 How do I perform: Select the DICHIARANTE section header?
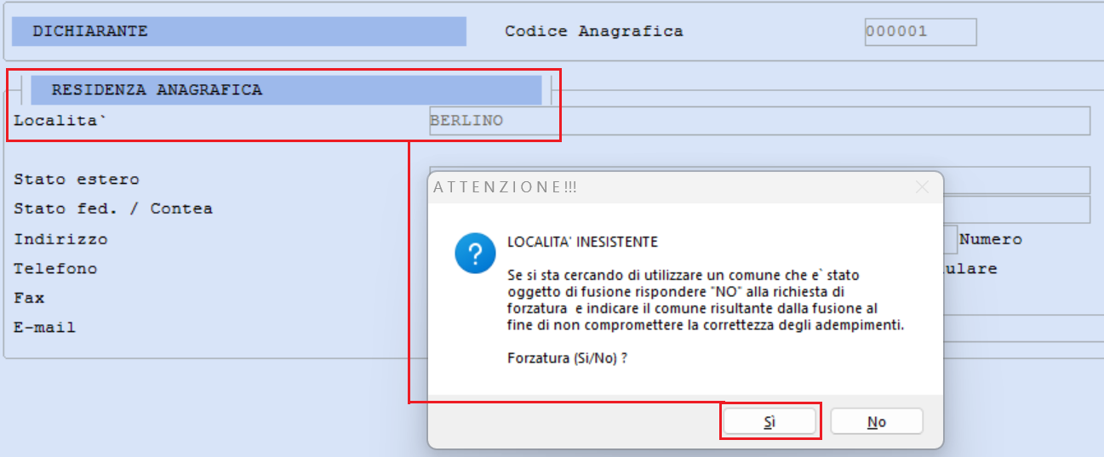point(238,31)
